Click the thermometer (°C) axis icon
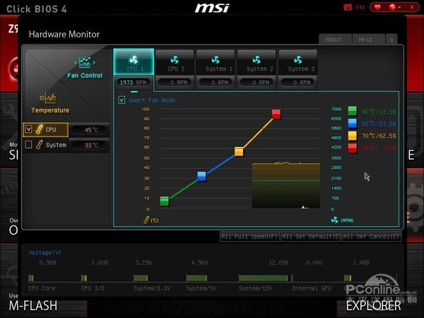This screenshot has width=424, height=318. pos(146,220)
